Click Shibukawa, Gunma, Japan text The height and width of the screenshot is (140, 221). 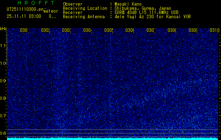143,8
